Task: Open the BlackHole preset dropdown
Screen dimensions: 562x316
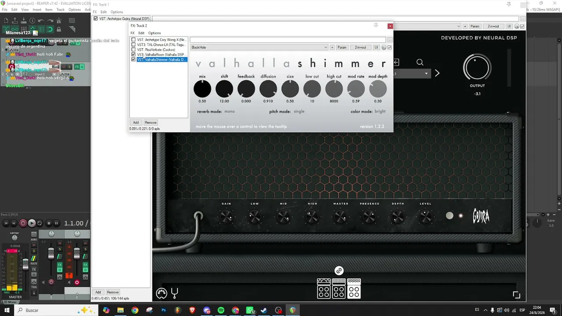Action: point(259,47)
